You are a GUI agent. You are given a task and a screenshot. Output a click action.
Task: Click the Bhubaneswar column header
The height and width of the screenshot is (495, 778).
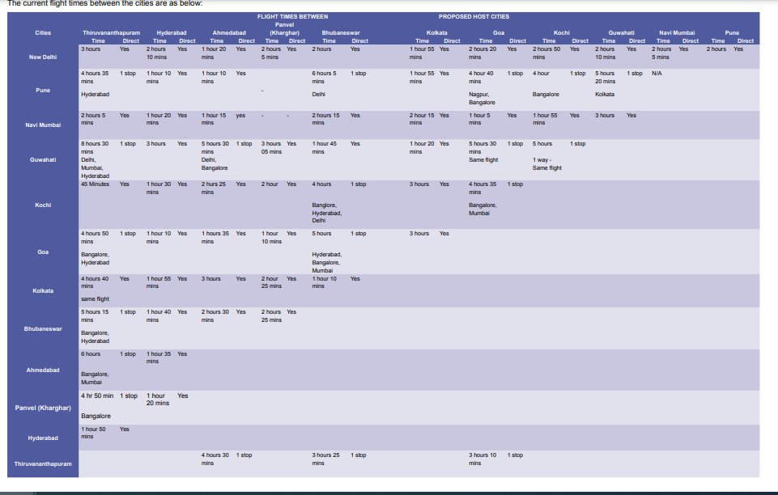[341, 32]
